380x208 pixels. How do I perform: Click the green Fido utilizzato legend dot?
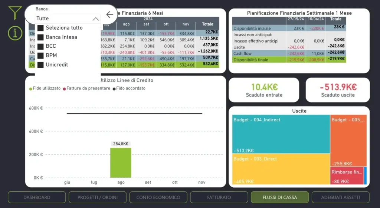[30, 89]
